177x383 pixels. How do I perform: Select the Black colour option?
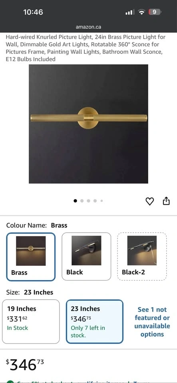[x=86, y=257]
